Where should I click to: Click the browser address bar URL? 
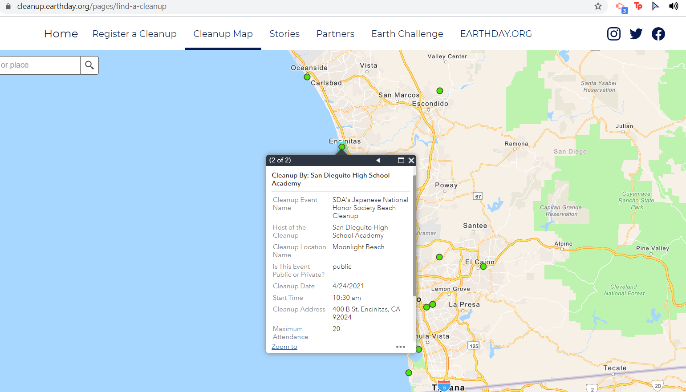[x=92, y=6]
